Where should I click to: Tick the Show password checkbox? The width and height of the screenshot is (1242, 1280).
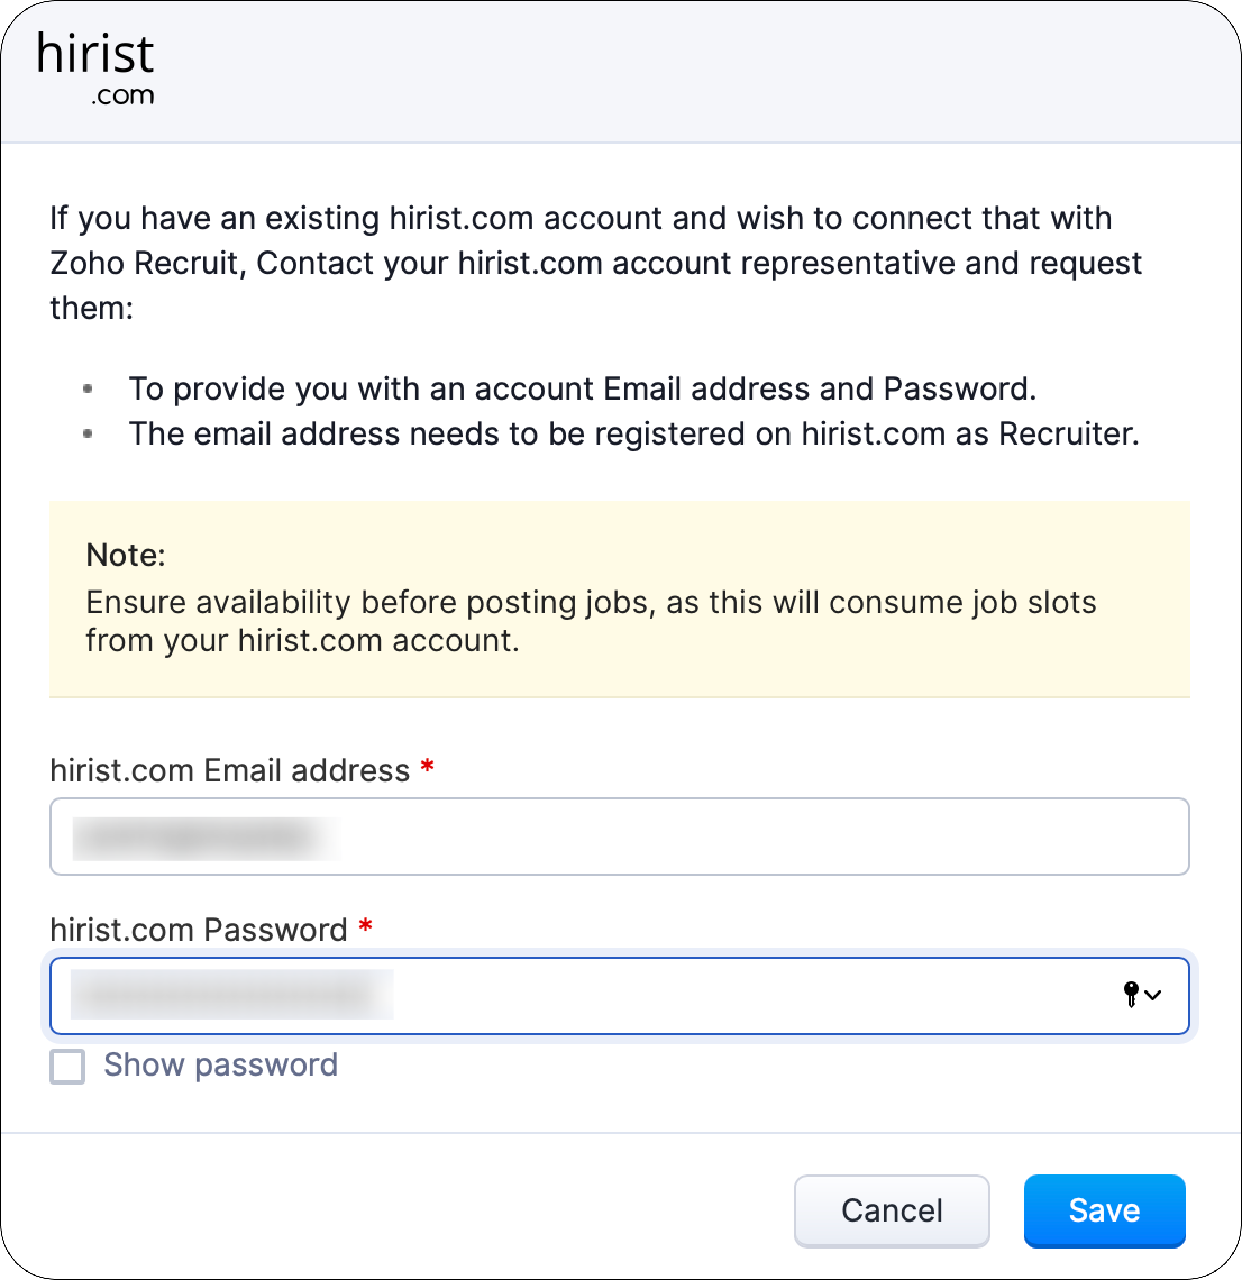(68, 1066)
